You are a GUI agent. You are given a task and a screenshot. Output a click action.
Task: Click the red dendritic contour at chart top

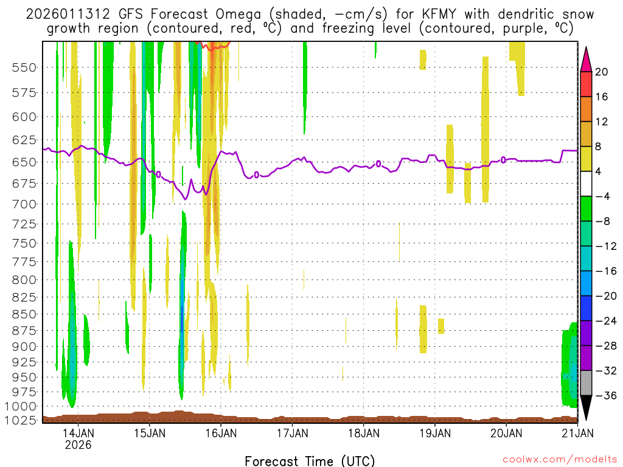point(212,45)
